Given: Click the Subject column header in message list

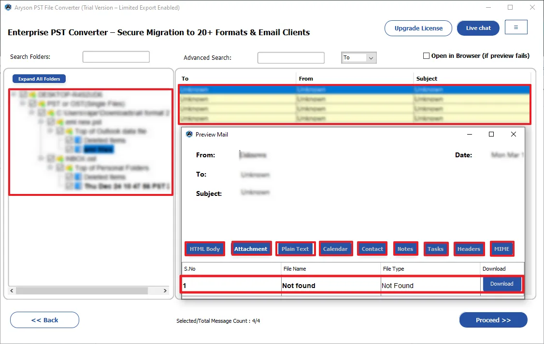Looking at the screenshot, I should pyautogui.click(x=472, y=79).
